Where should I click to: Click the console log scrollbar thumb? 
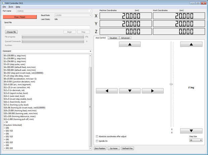coord(90,107)
